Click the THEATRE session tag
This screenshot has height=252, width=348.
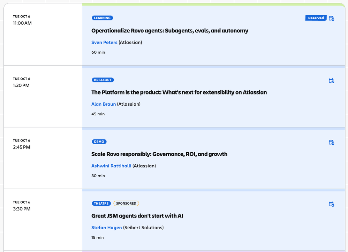click(x=101, y=203)
